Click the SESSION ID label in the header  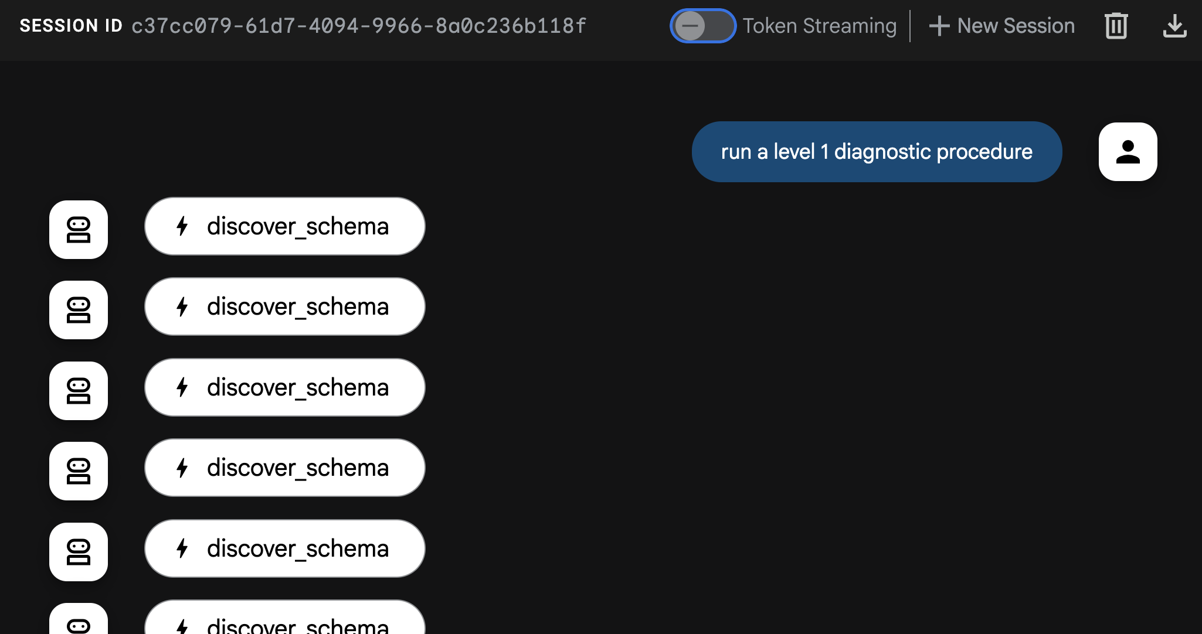(x=70, y=25)
